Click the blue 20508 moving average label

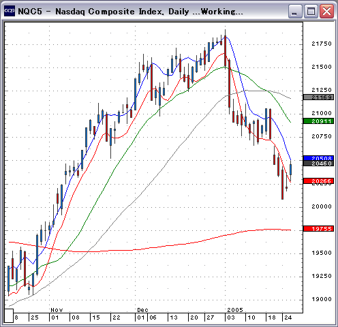[318, 158]
